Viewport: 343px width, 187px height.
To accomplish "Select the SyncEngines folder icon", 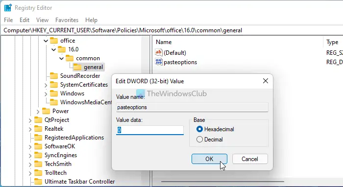I will [38, 155].
